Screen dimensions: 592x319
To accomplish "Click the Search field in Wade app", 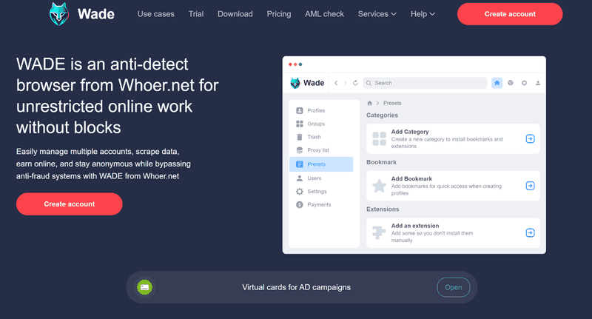I will coord(425,83).
